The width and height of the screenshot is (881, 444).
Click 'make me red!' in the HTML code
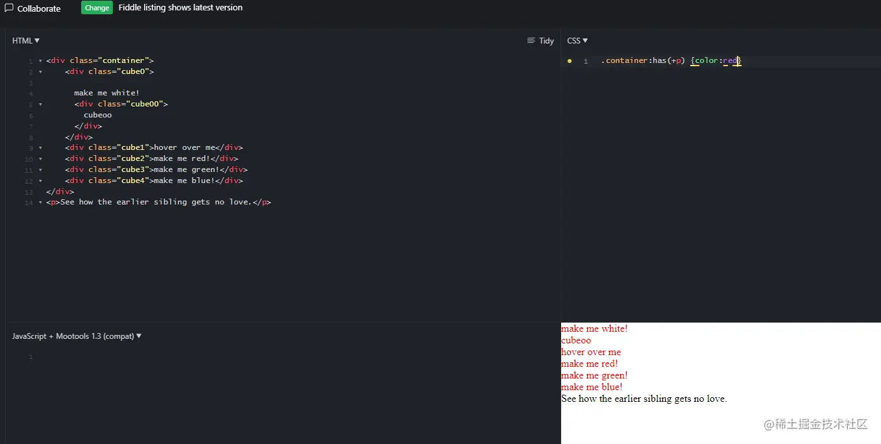(x=182, y=158)
